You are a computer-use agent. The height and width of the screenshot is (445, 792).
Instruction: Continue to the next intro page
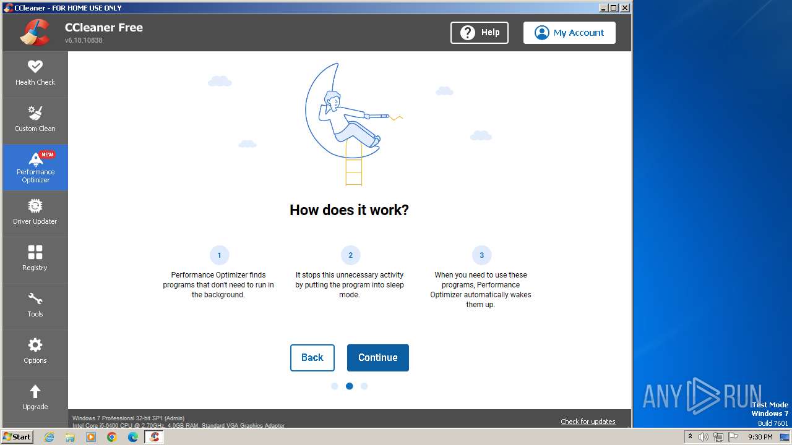[378, 358]
